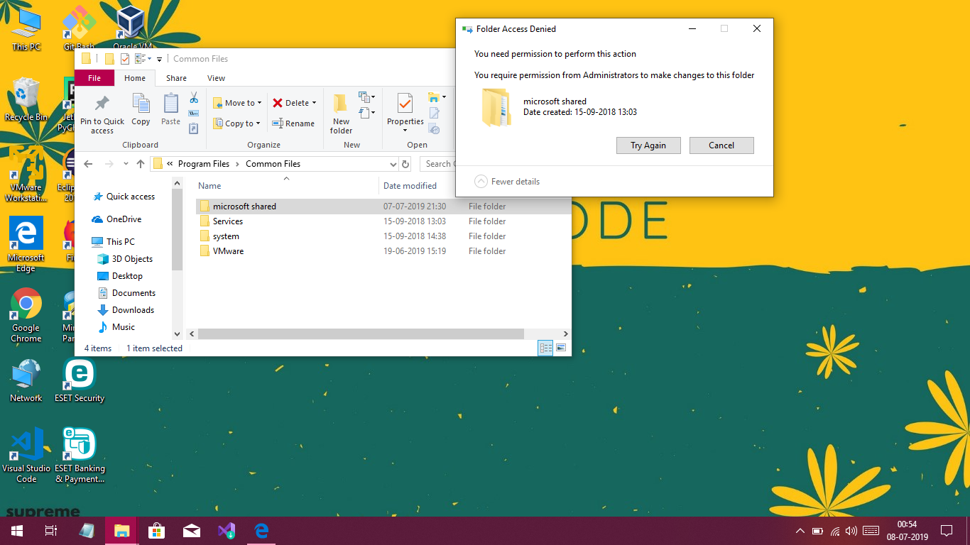The width and height of the screenshot is (970, 545).
Task: Open Network desktop icon
Action: [x=26, y=381]
